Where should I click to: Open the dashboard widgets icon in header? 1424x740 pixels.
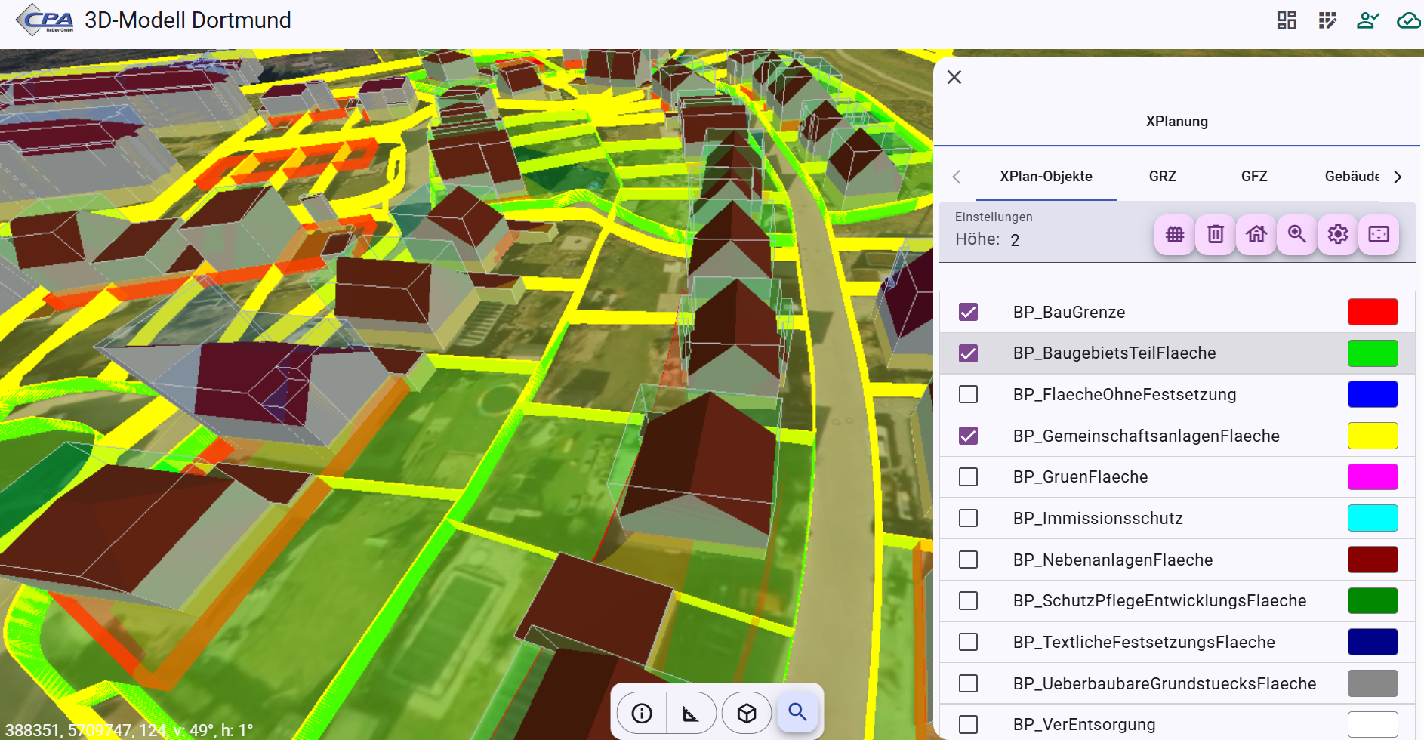coord(1287,20)
